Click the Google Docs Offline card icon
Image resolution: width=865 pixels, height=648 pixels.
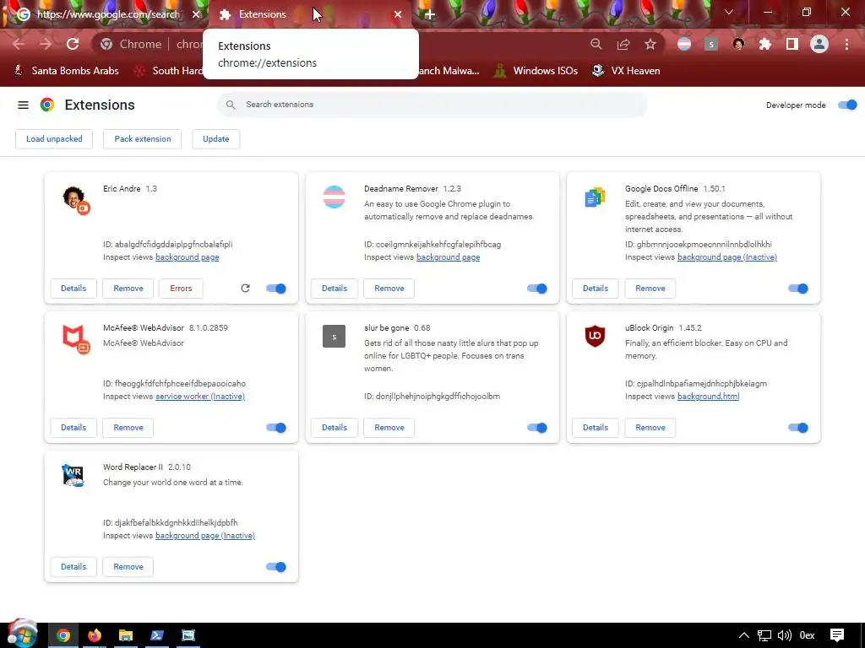pyautogui.click(x=595, y=197)
